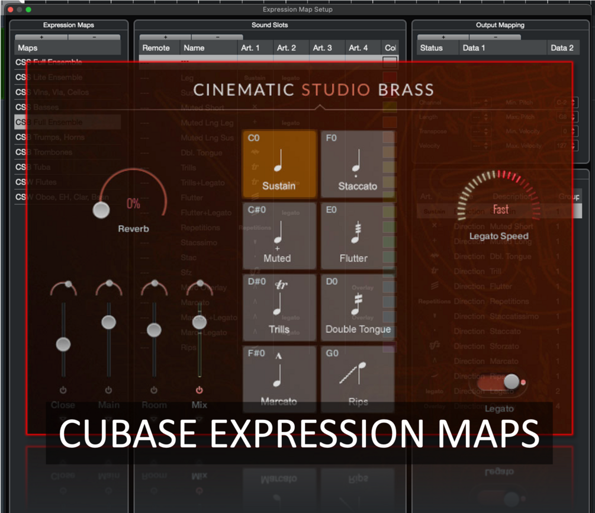Click the Close mic volume fader
595x513 pixels.
coord(63,344)
